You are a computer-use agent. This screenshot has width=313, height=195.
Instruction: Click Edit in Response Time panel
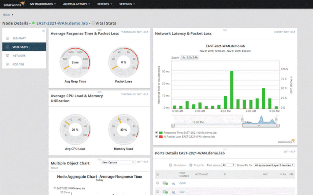click(x=139, y=32)
